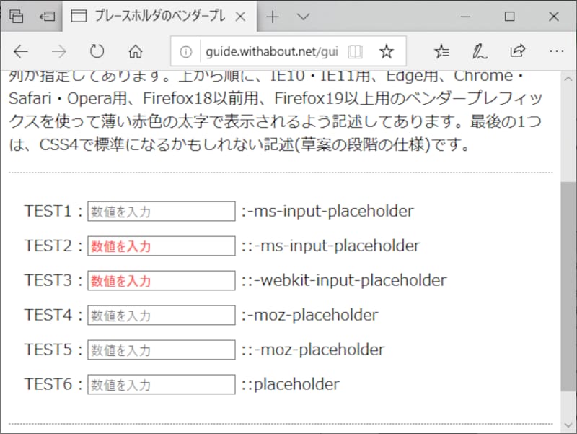
Task: Show tabs you've set aside
Action: click(x=46, y=15)
